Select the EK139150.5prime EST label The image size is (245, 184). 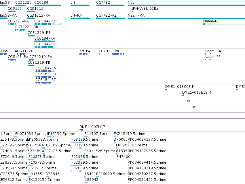[x=44, y=180]
